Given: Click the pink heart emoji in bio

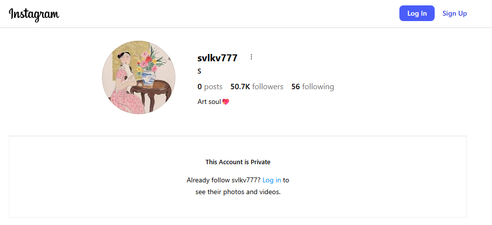Looking at the screenshot, I should click(225, 101).
